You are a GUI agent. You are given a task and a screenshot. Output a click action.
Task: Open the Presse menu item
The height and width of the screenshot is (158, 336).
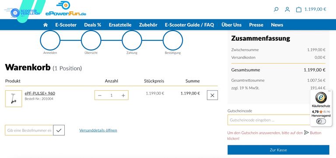pyautogui.click(x=256, y=25)
